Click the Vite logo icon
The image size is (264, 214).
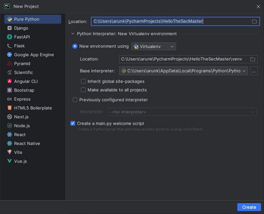10,152
